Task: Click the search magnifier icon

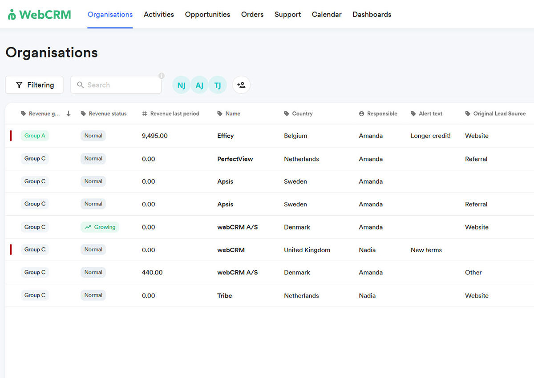Action: [81, 84]
